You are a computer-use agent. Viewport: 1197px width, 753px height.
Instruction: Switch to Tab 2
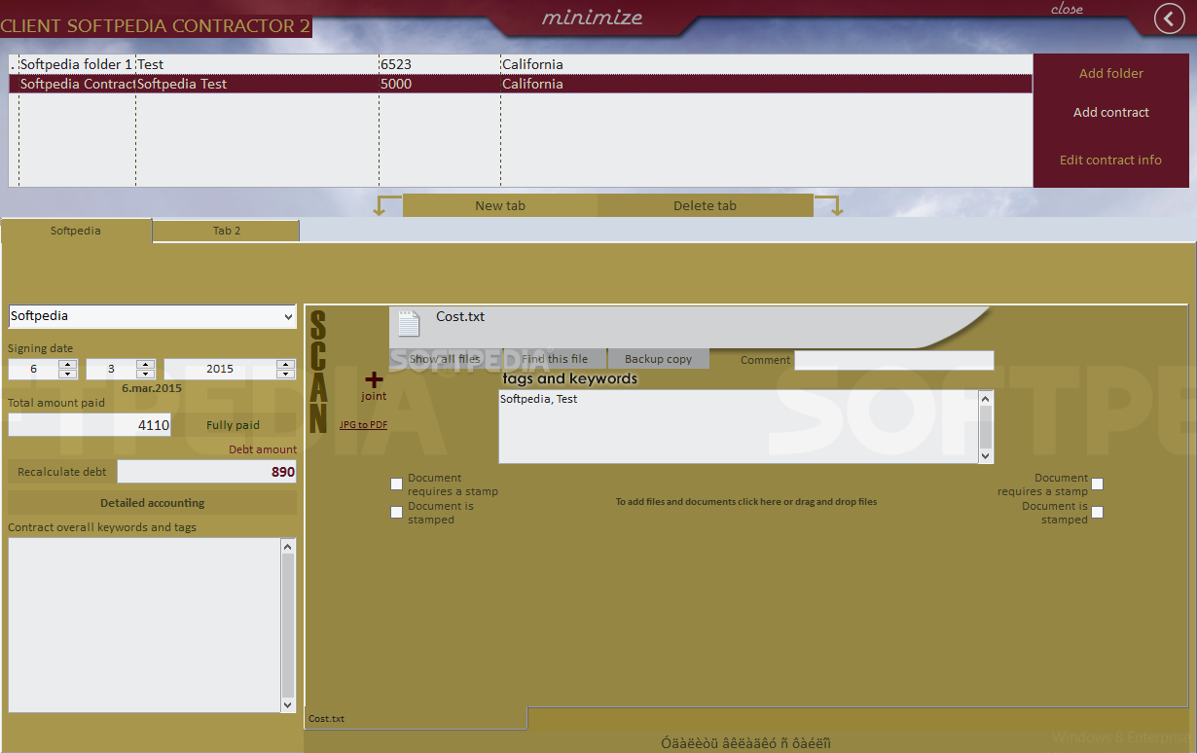pos(227,231)
